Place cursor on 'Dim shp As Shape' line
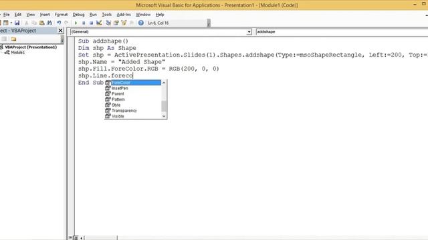Viewport: 428px width, 240px height. [107, 48]
